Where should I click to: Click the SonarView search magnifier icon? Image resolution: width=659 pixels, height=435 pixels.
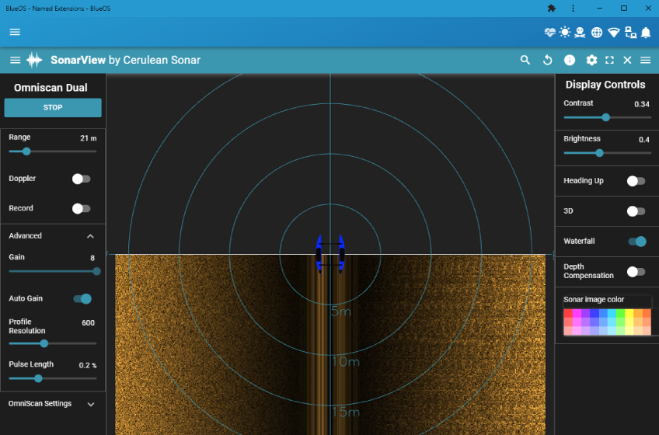[525, 60]
